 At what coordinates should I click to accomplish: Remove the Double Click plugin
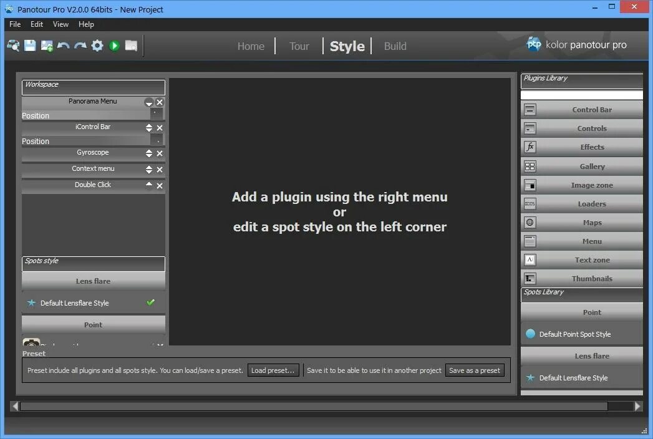(x=160, y=186)
